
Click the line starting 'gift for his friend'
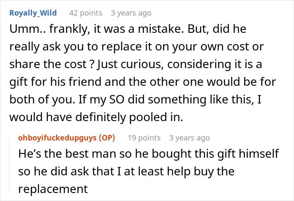[x=143, y=82]
